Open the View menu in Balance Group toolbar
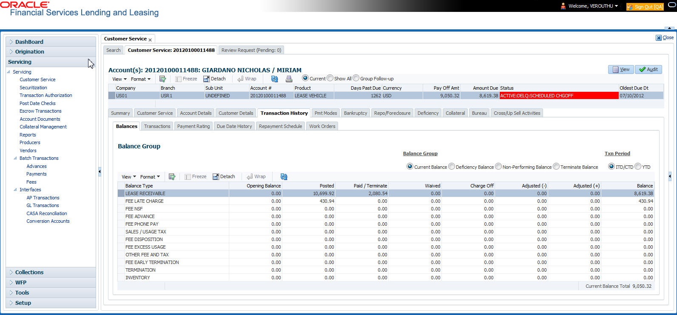Screen dimensions: 677x315 coord(128,177)
